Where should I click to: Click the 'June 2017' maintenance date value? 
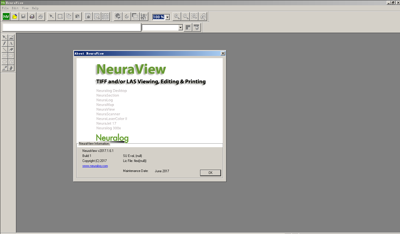tap(162, 171)
